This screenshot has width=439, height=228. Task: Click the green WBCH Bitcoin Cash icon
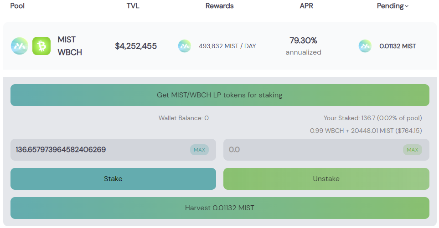pos(41,46)
